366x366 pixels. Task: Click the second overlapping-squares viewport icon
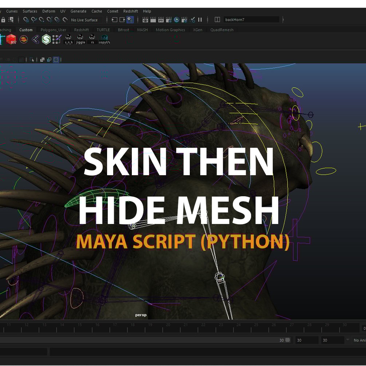[x=49, y=60]
